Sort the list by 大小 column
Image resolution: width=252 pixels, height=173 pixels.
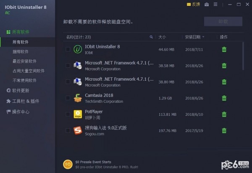click(x=162, y=37)
